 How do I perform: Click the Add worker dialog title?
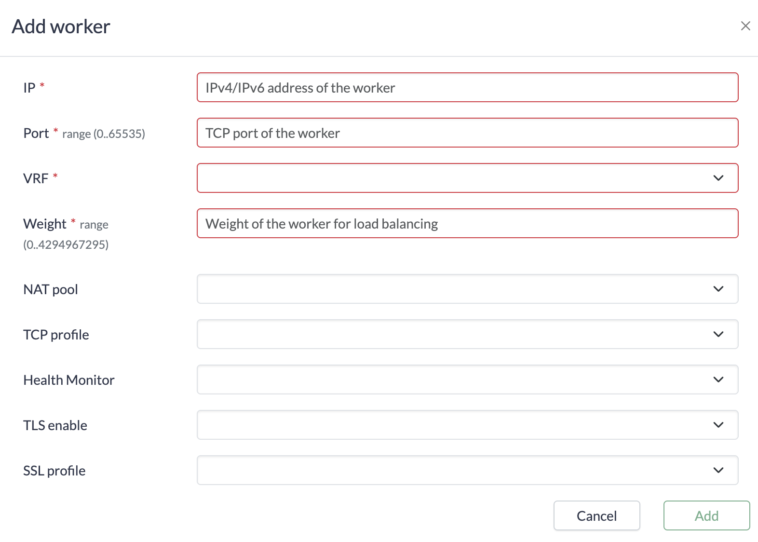coord(61,27)
